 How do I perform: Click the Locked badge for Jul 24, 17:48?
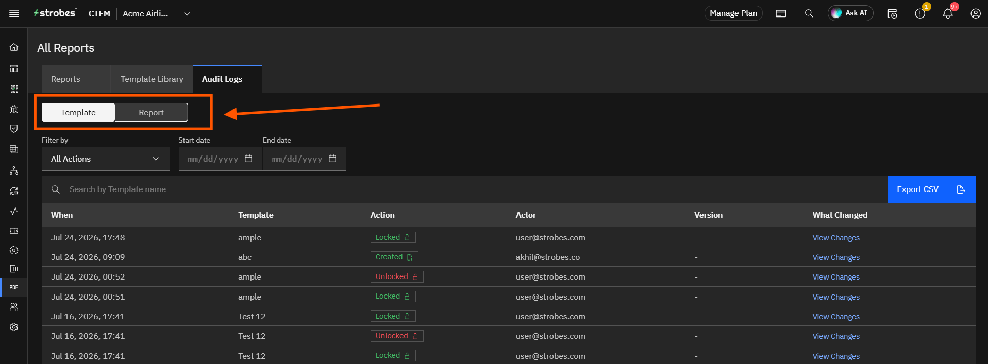[393, 237]
